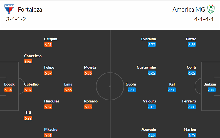Select player Pikachu in the lineup
This screenshot has height=138, width=220.
point(51,129)
